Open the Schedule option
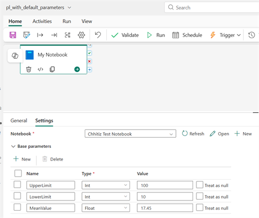Screen dimensions: 259x218 pos(187,35)
